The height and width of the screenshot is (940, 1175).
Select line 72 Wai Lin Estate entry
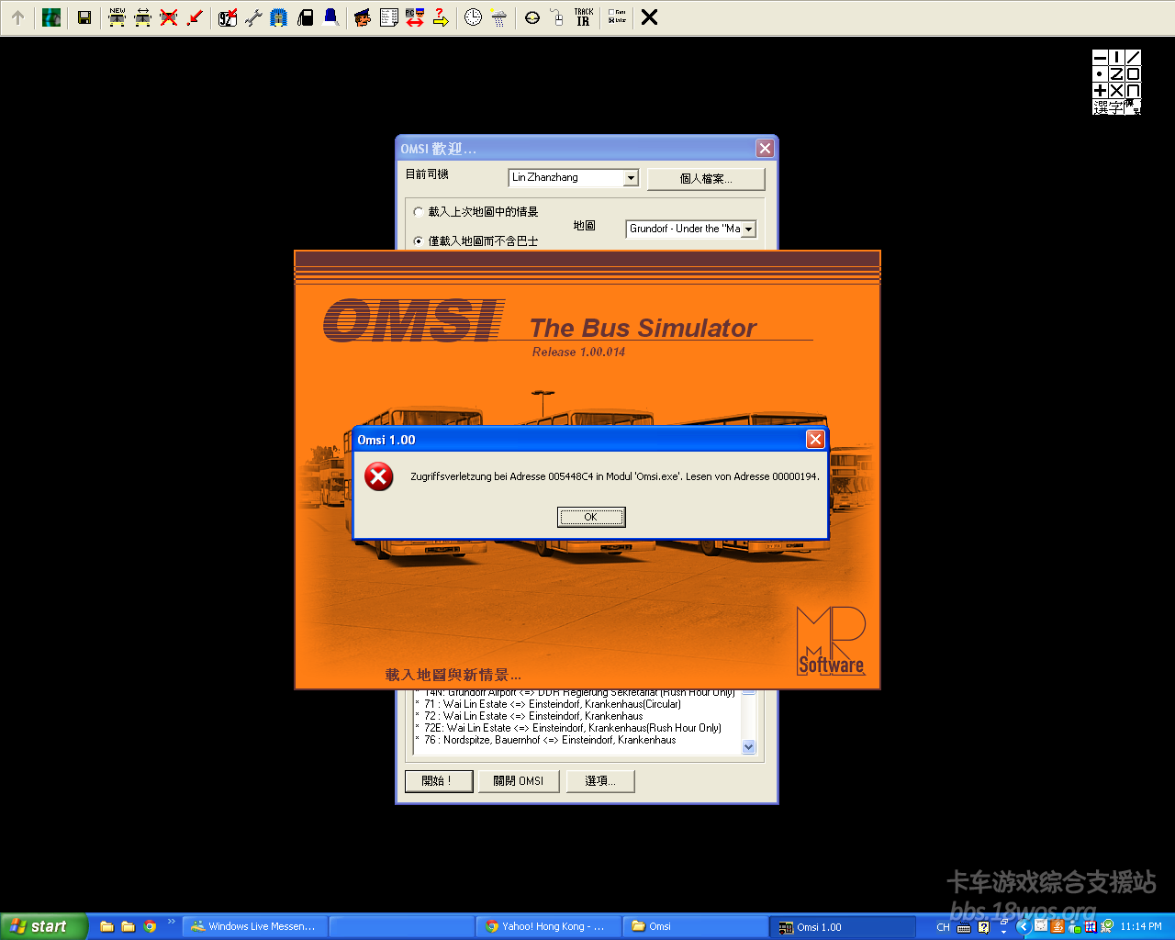click(529, 716)
